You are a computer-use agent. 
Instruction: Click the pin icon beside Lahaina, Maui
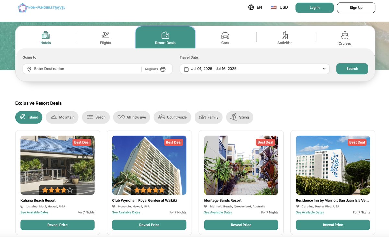[22, 207]
